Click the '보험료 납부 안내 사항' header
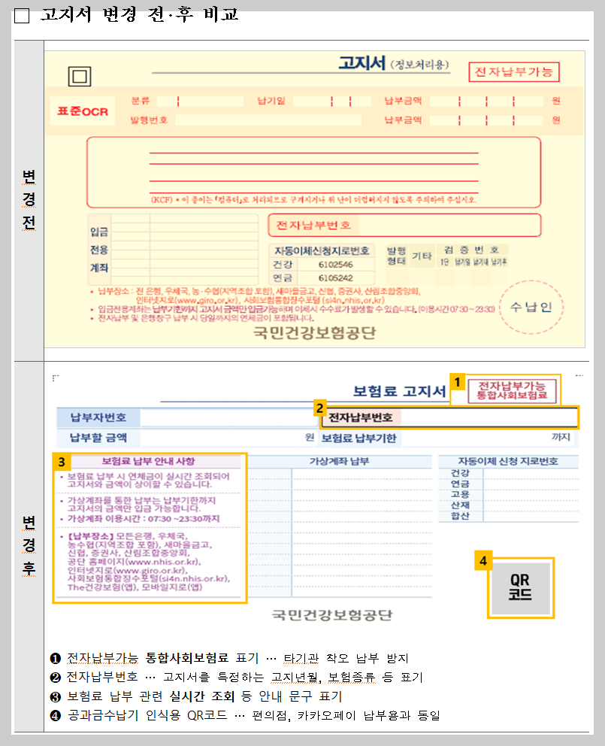605x746 pixels. pos(148,461)
